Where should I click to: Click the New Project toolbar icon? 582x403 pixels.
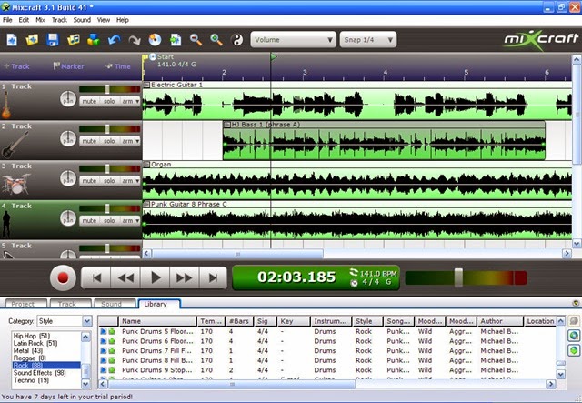click(12, 40)
